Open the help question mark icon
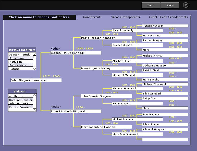Viewport: 197px width, 151px height. coord(186,5)
